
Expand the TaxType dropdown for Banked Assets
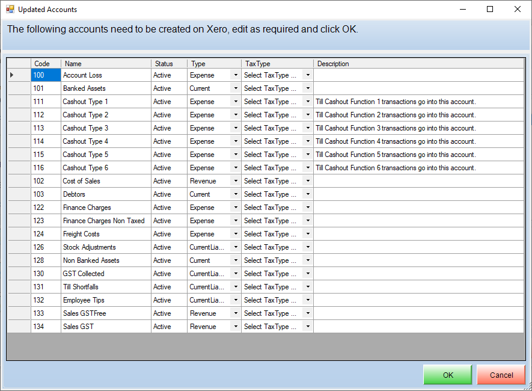tap(308, 88)
